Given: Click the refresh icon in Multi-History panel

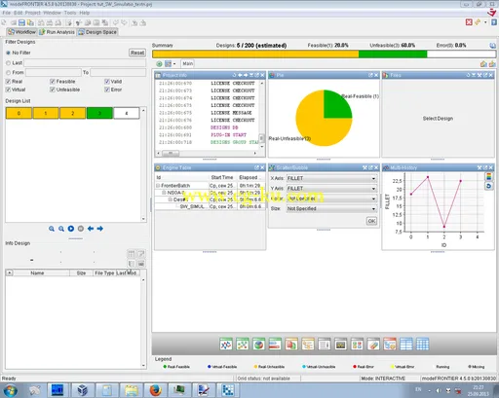Looking at the screenshot, I should click(x=488, y=186).
